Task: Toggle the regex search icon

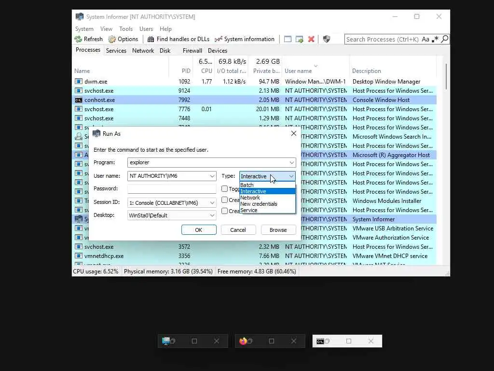Action: point(435,40)
